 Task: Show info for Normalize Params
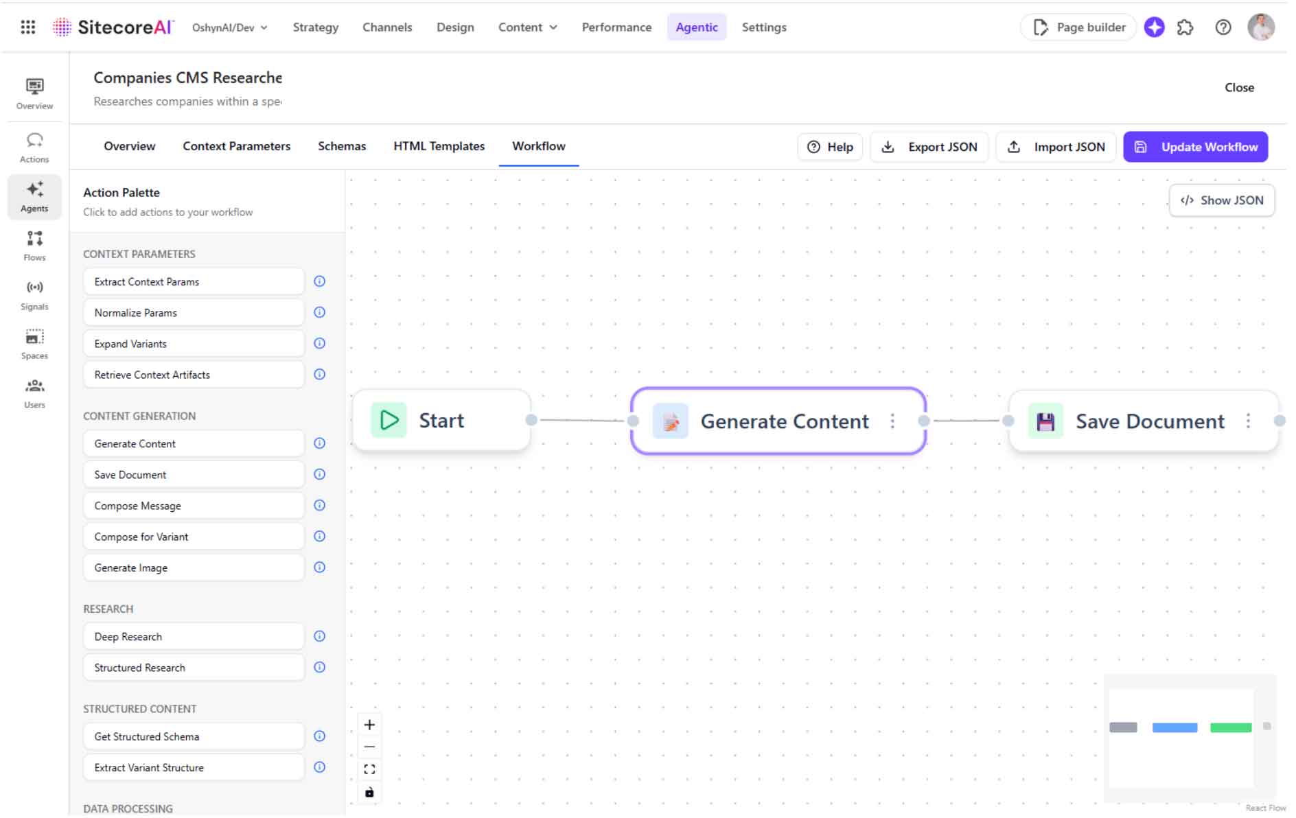pos(321,313)
